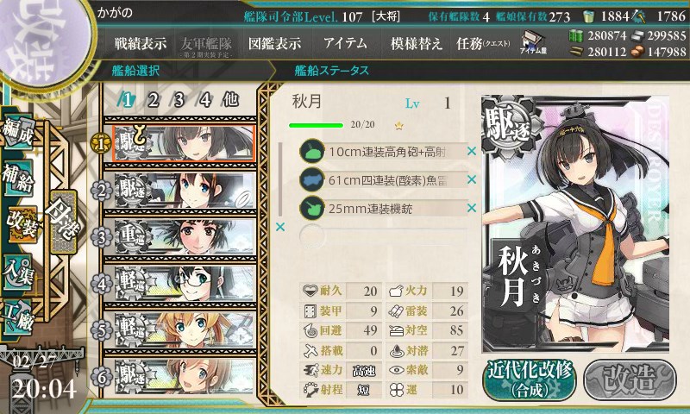Open the 図鑑表示 menu
The width and height of the screenshot is (690, 414).
pyautogui.click(x=274, y=43)
